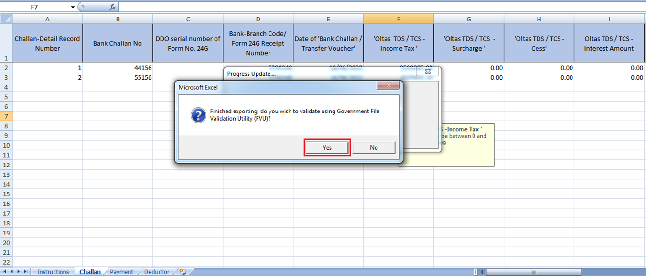Select the entire column G header
Image resolution: width=646 pixels, height=276 pixels.
click(468, 19)
